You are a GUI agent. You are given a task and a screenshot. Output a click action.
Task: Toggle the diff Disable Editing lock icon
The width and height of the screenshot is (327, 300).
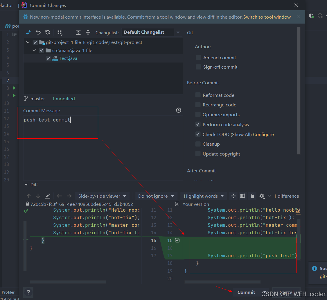pyautogui.click(x=252, y=196)
